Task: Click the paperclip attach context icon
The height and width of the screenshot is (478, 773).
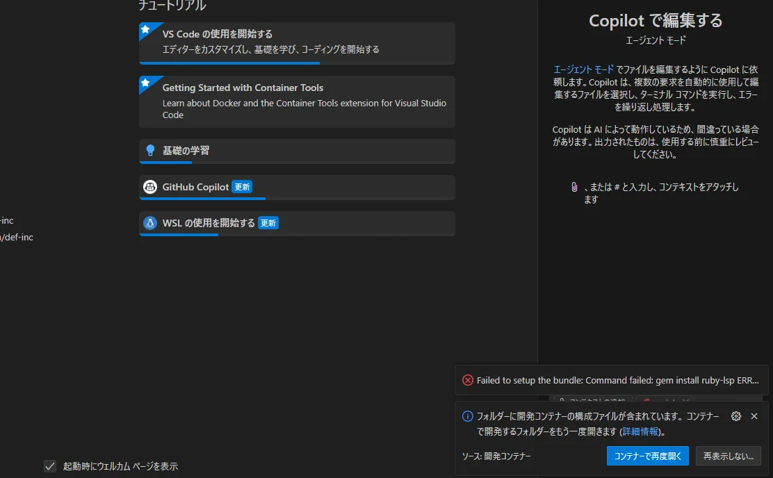Action: (x=574, y=187)
